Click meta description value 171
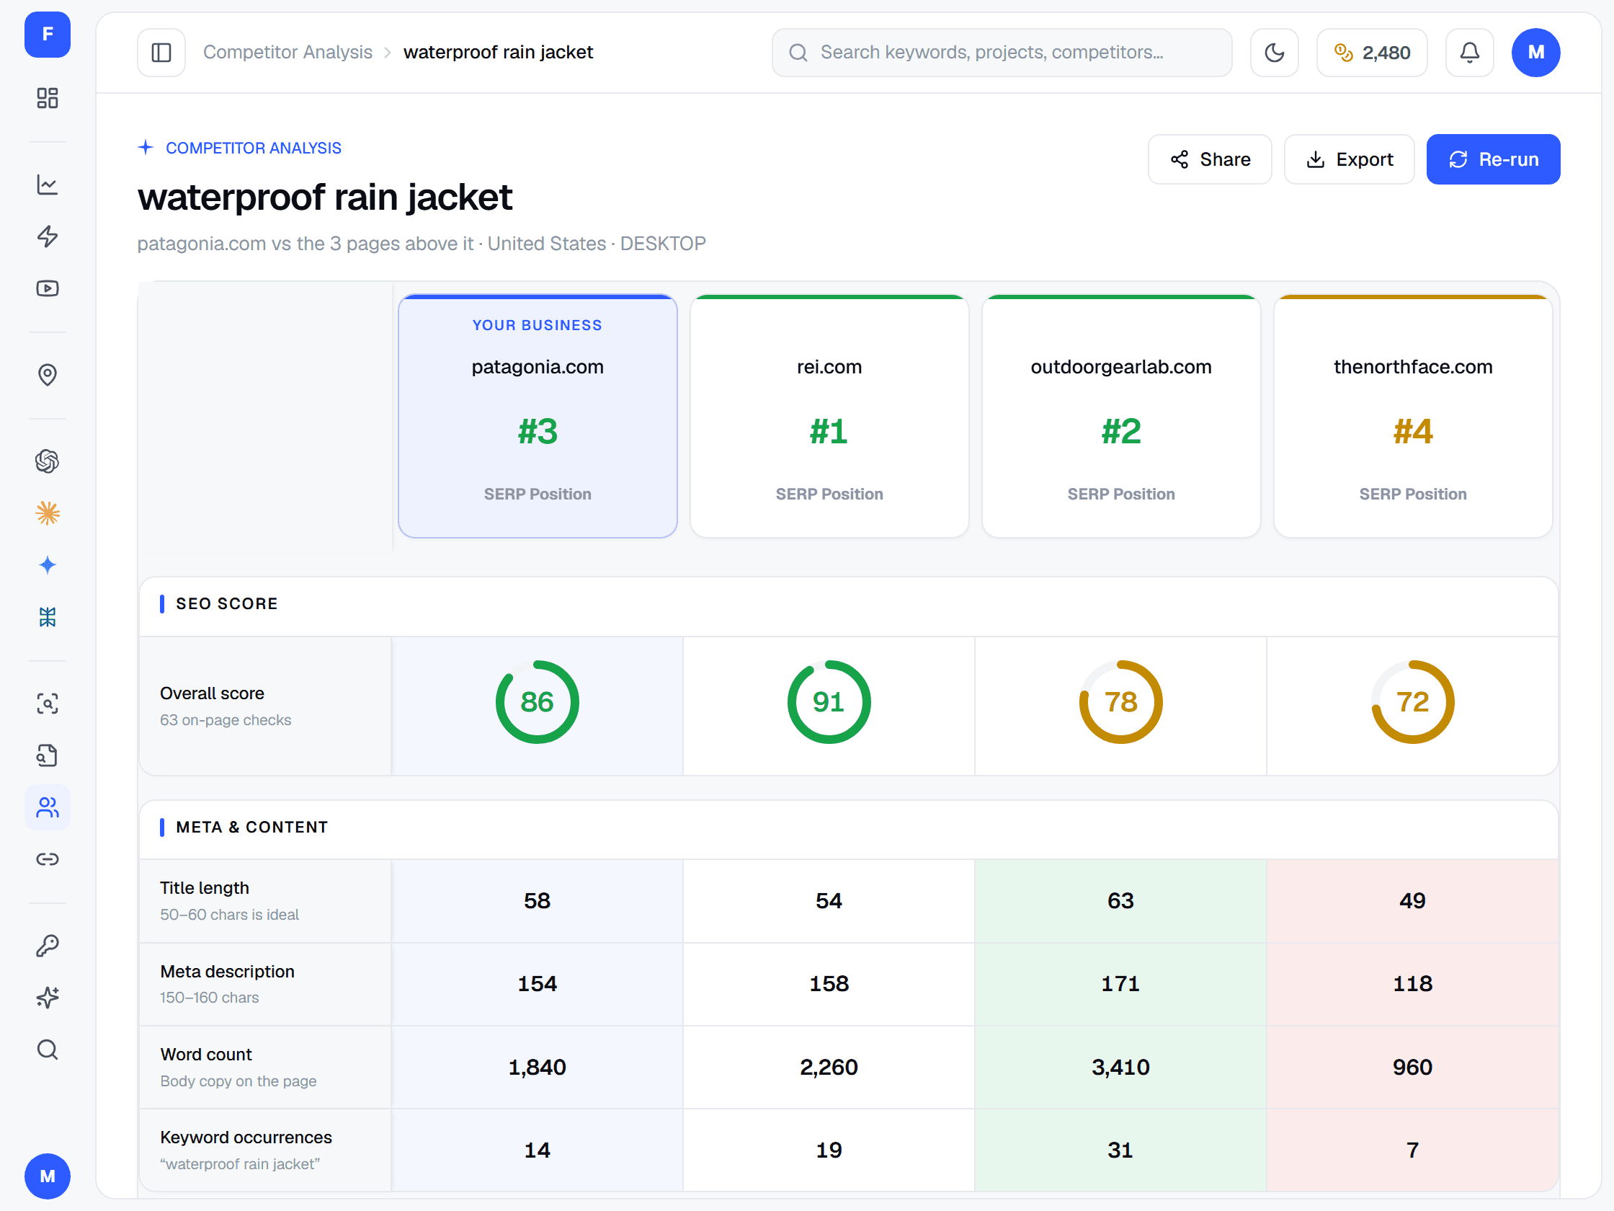The height and width of the screenshot is (1211, 1614). pyautogui.click(x=1121, y=984)
